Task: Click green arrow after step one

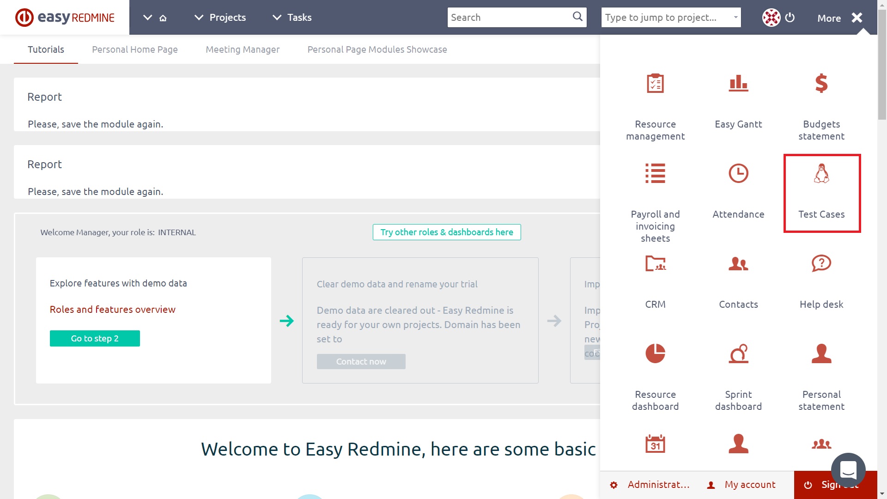Action: pos(286,321)
